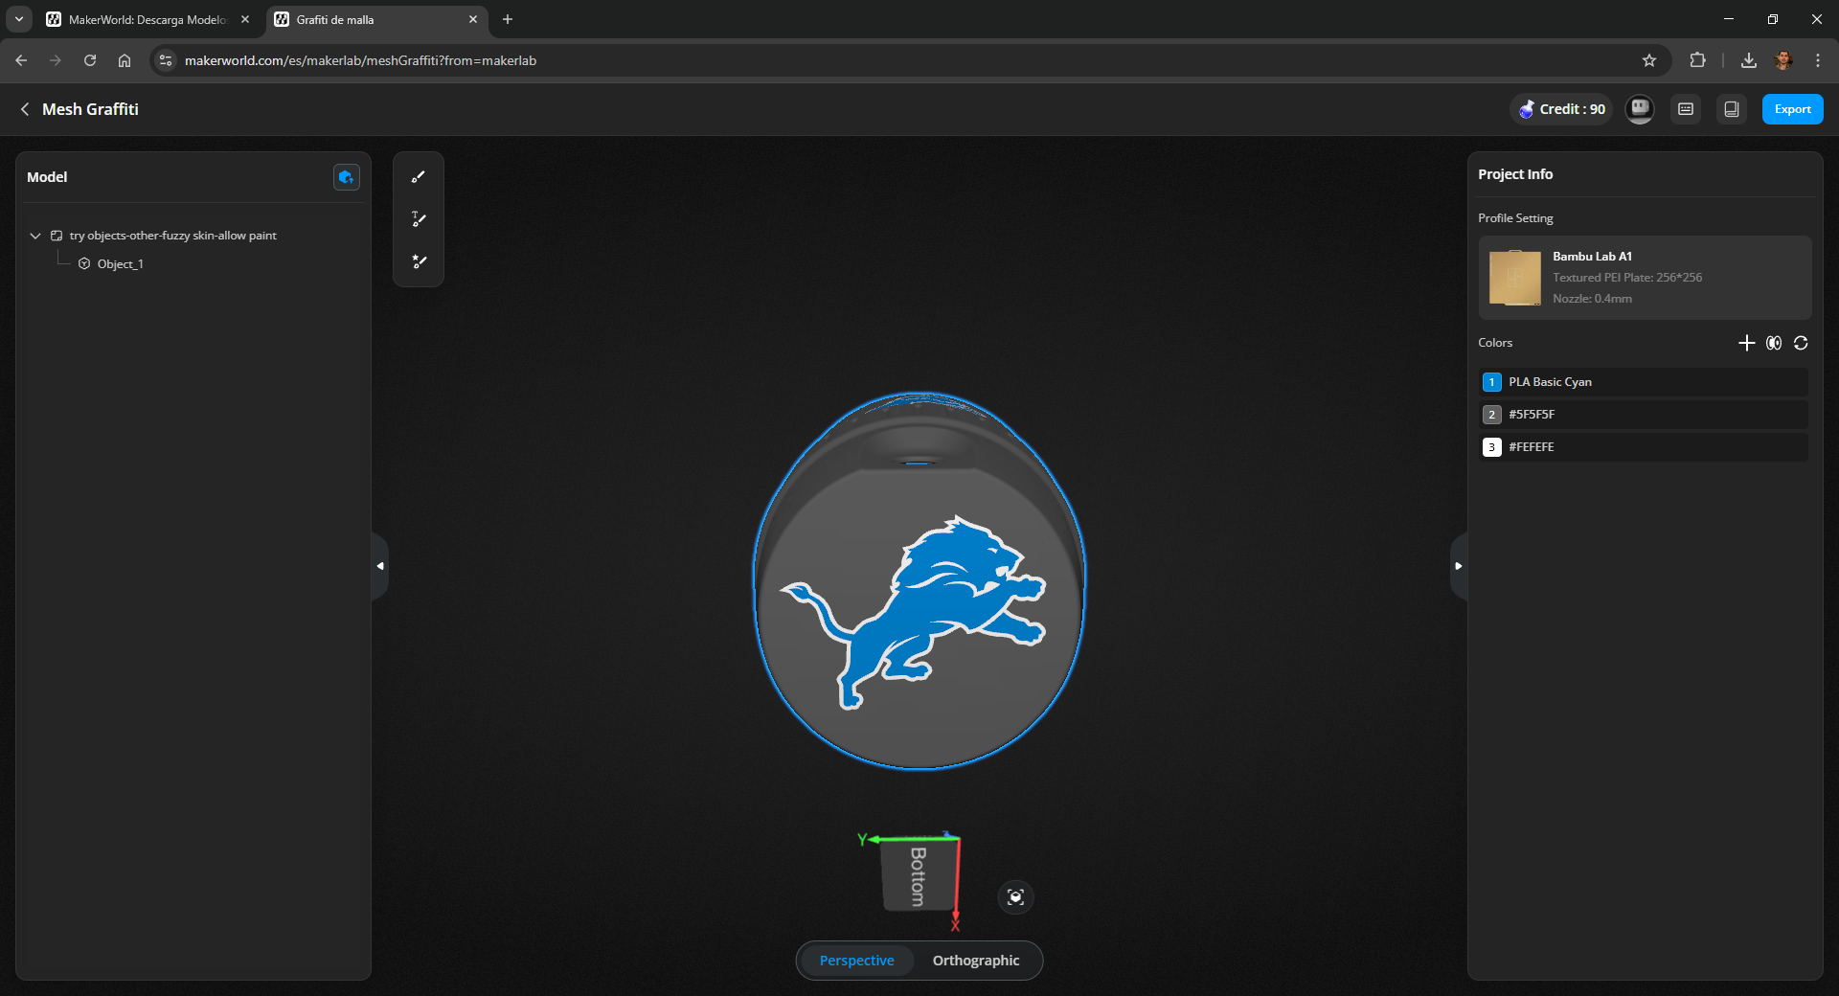Select color 3 #FEFEFE

point(1644,447)
